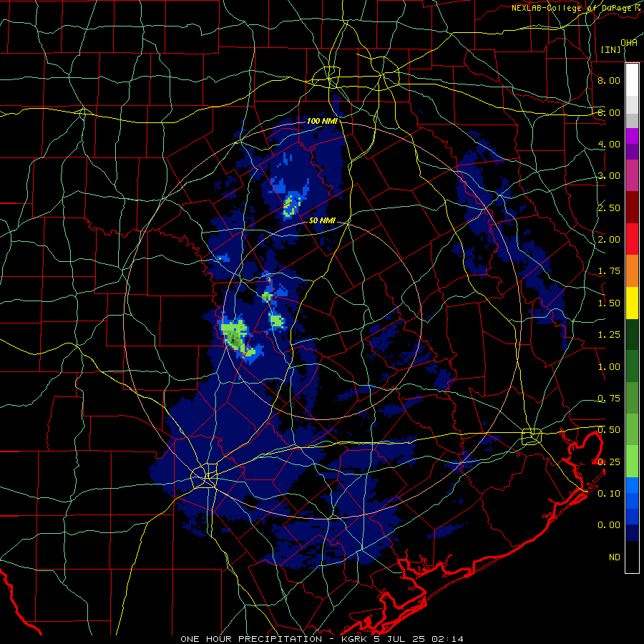Click the red 2.00 inch legend swatch
Screen dimensions: 644x644
coord(632,239)
